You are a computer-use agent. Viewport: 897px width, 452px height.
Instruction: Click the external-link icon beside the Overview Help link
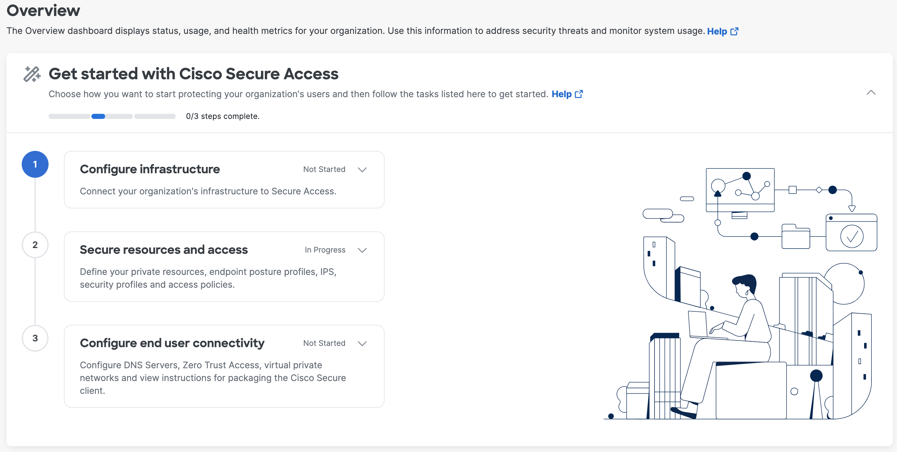click(734, 31)
